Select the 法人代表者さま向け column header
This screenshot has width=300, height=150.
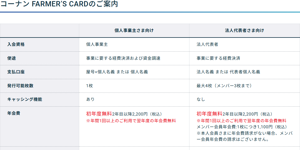244,31
